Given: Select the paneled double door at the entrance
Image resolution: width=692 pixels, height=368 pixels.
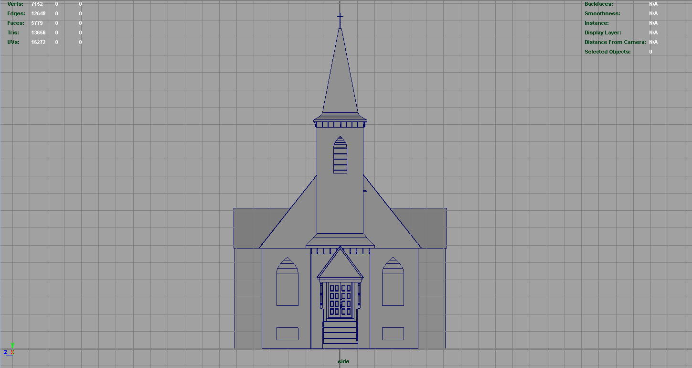Looking at the screenshot, I should (340, 300).
